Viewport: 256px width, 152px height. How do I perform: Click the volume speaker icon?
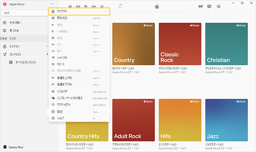click(x=200, y=6)
